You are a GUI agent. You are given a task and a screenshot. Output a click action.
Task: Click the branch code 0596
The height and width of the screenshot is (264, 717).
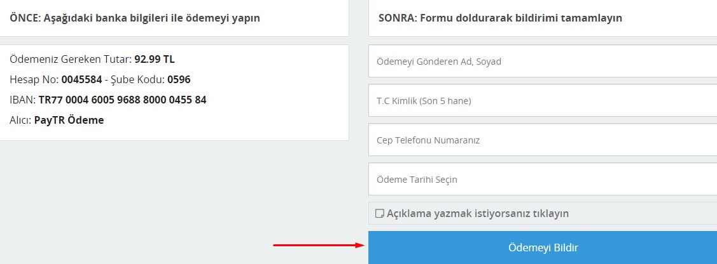click(179, 80)
